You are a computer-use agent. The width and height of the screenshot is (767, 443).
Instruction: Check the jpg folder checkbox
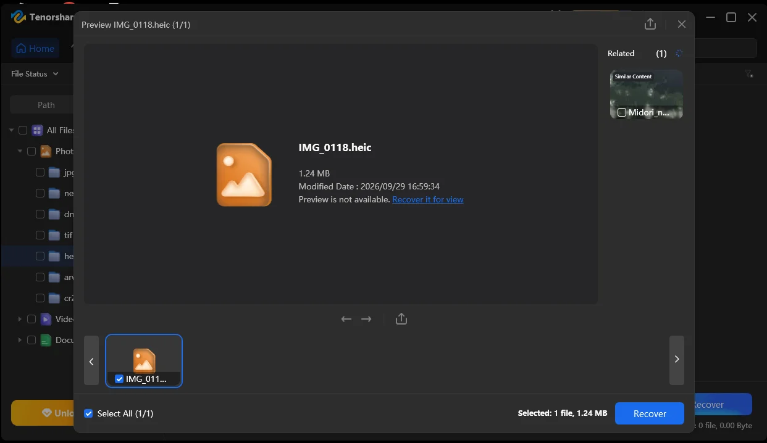pyautogui.click(x=40, y=172)
